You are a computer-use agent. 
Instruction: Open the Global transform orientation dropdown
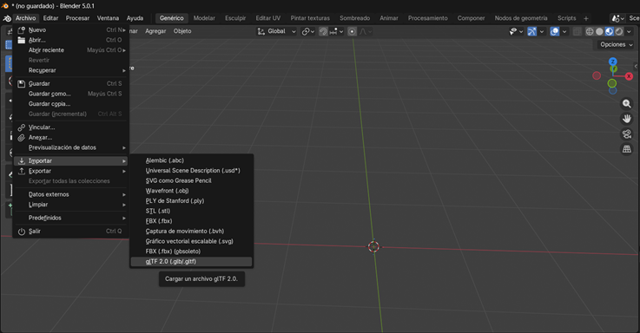(276, 31)
